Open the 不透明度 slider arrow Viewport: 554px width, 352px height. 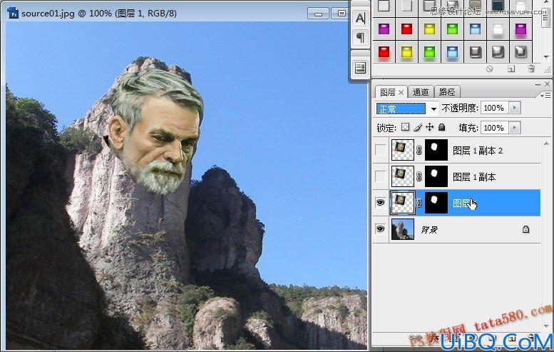click(515, 108)
